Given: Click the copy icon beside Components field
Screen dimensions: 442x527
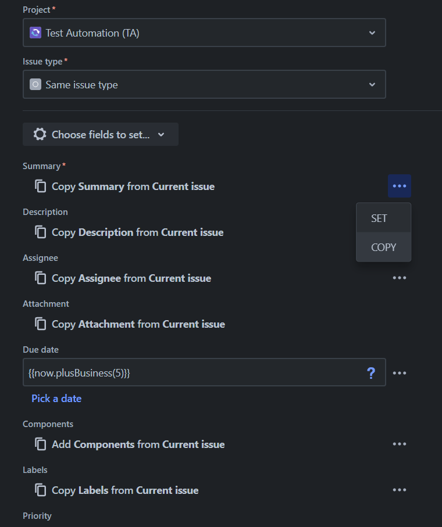Looking at the screenshot, I should coord(41,444).
